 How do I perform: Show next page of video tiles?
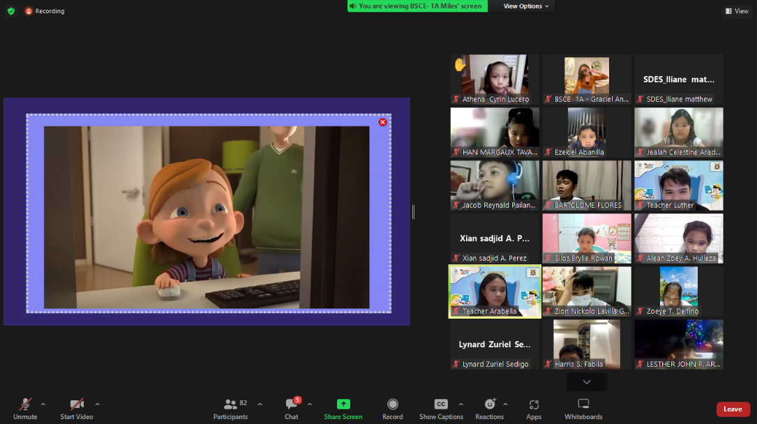tap(587, 382)
